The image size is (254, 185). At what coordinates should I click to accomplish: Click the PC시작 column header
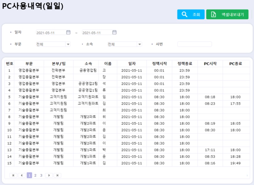(210, 64)
